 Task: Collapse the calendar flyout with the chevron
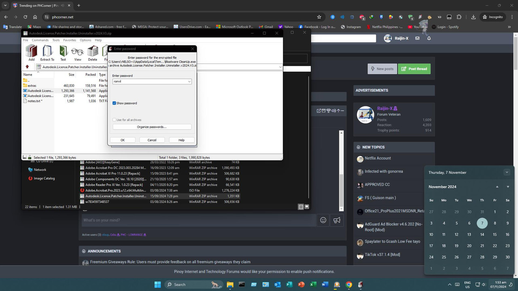pyautogui.click(x=507, y=172)
